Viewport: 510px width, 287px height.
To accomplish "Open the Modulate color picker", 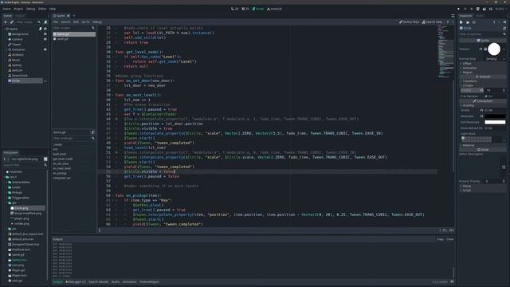I will point(495,116).
